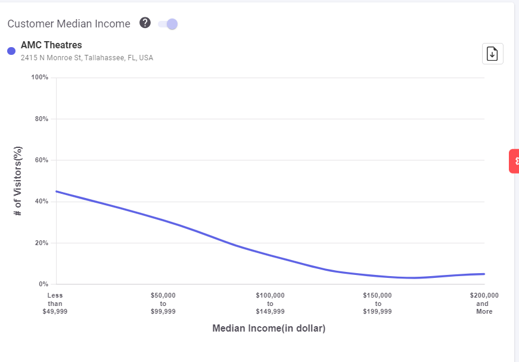
Task: Click the Customer Median Income title
Action: [69, 24]
